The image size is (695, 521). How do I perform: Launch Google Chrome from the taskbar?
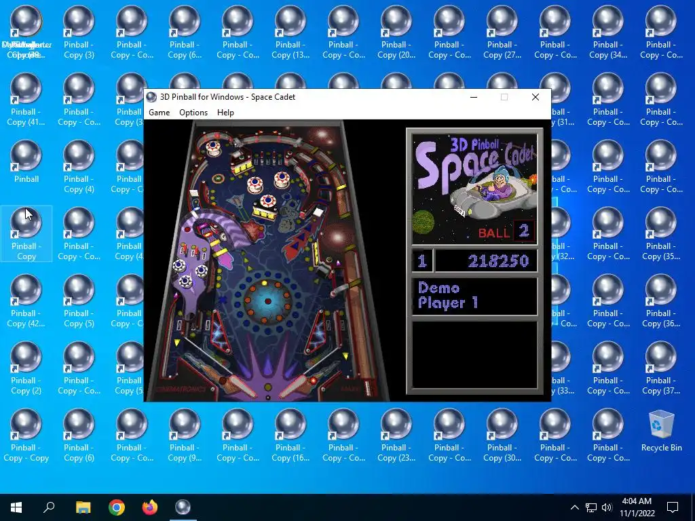[117, 507]
